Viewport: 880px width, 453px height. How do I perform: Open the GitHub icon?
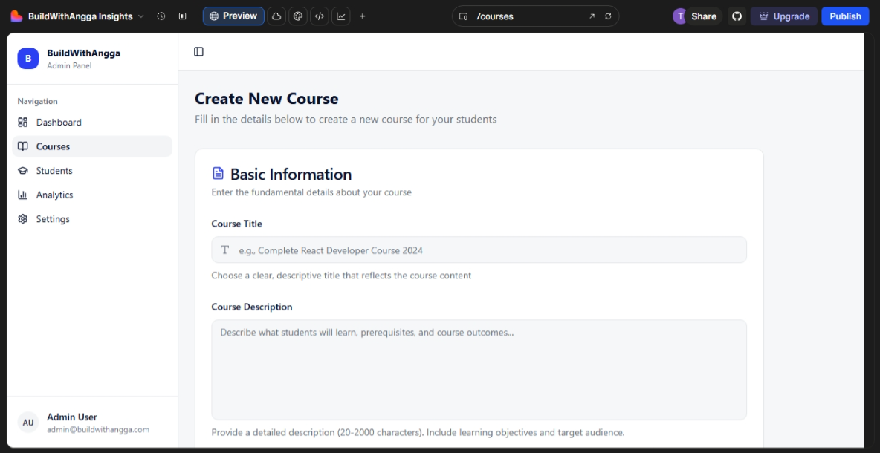737,16
